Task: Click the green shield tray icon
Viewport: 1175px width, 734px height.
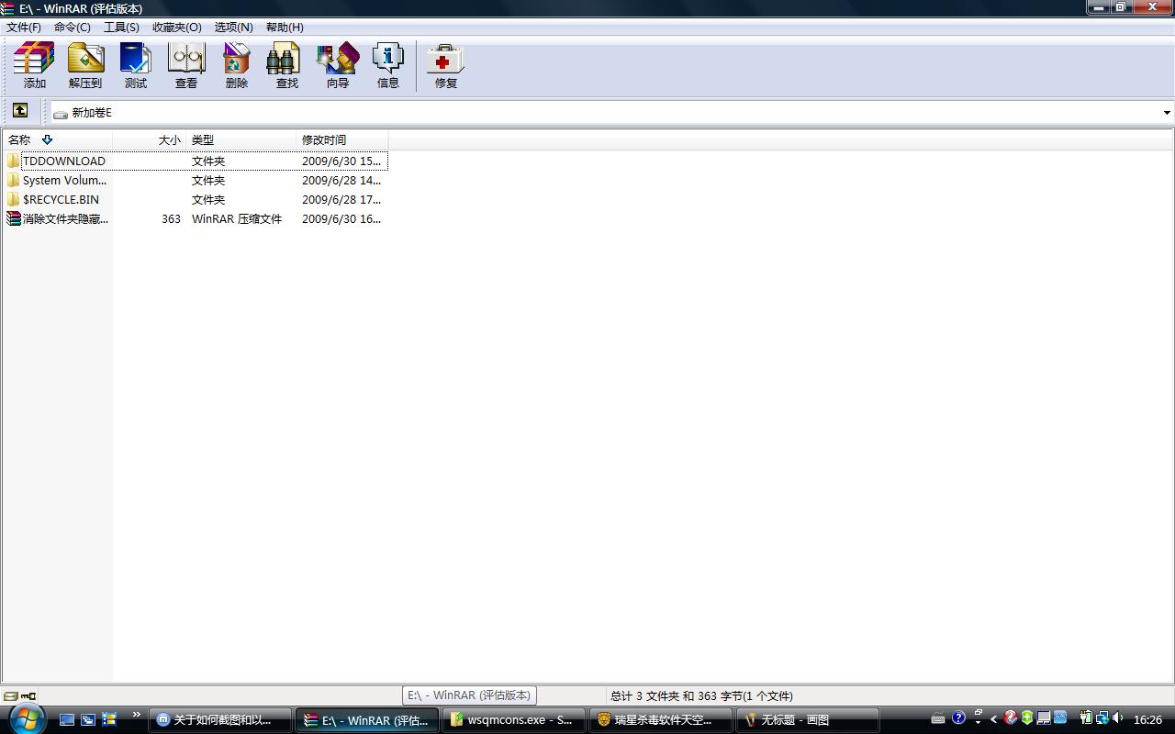Action: point(1027,718)
